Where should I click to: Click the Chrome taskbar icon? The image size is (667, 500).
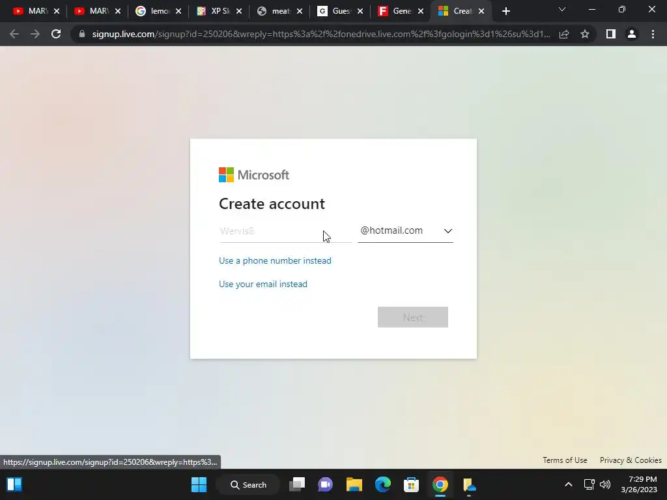(440, 484)
